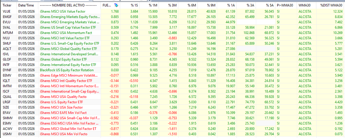The height and width of the screenshot is (138, 345).
Task: Click iShares MSCI USA Size Factor name
Action: pos(61,108)
